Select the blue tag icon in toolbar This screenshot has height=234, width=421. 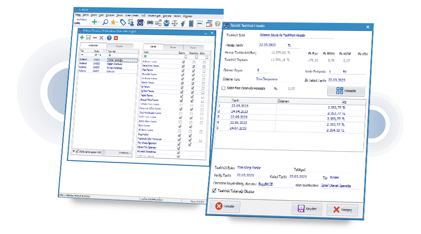123,23
